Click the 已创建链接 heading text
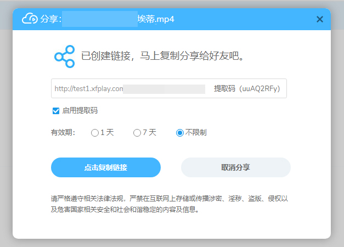The image size is (344, 247). 163,56
